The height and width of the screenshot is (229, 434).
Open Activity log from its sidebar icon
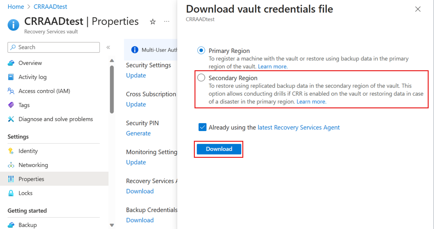[11, 77]
